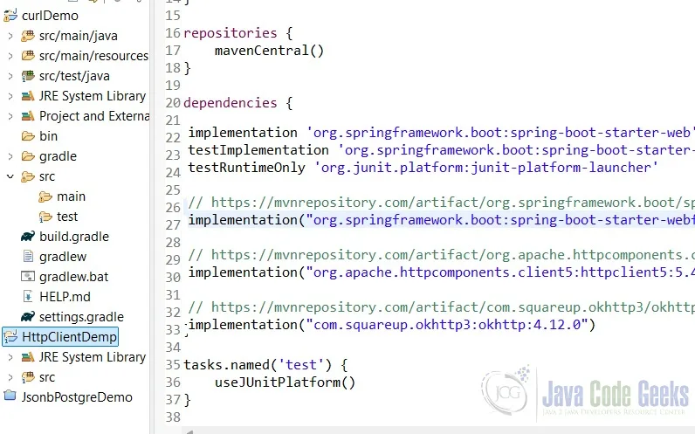Click the spring-boot-starter-web implementation line
The width and height of the screenshot is (695, 434).
[x=441, y=133]
